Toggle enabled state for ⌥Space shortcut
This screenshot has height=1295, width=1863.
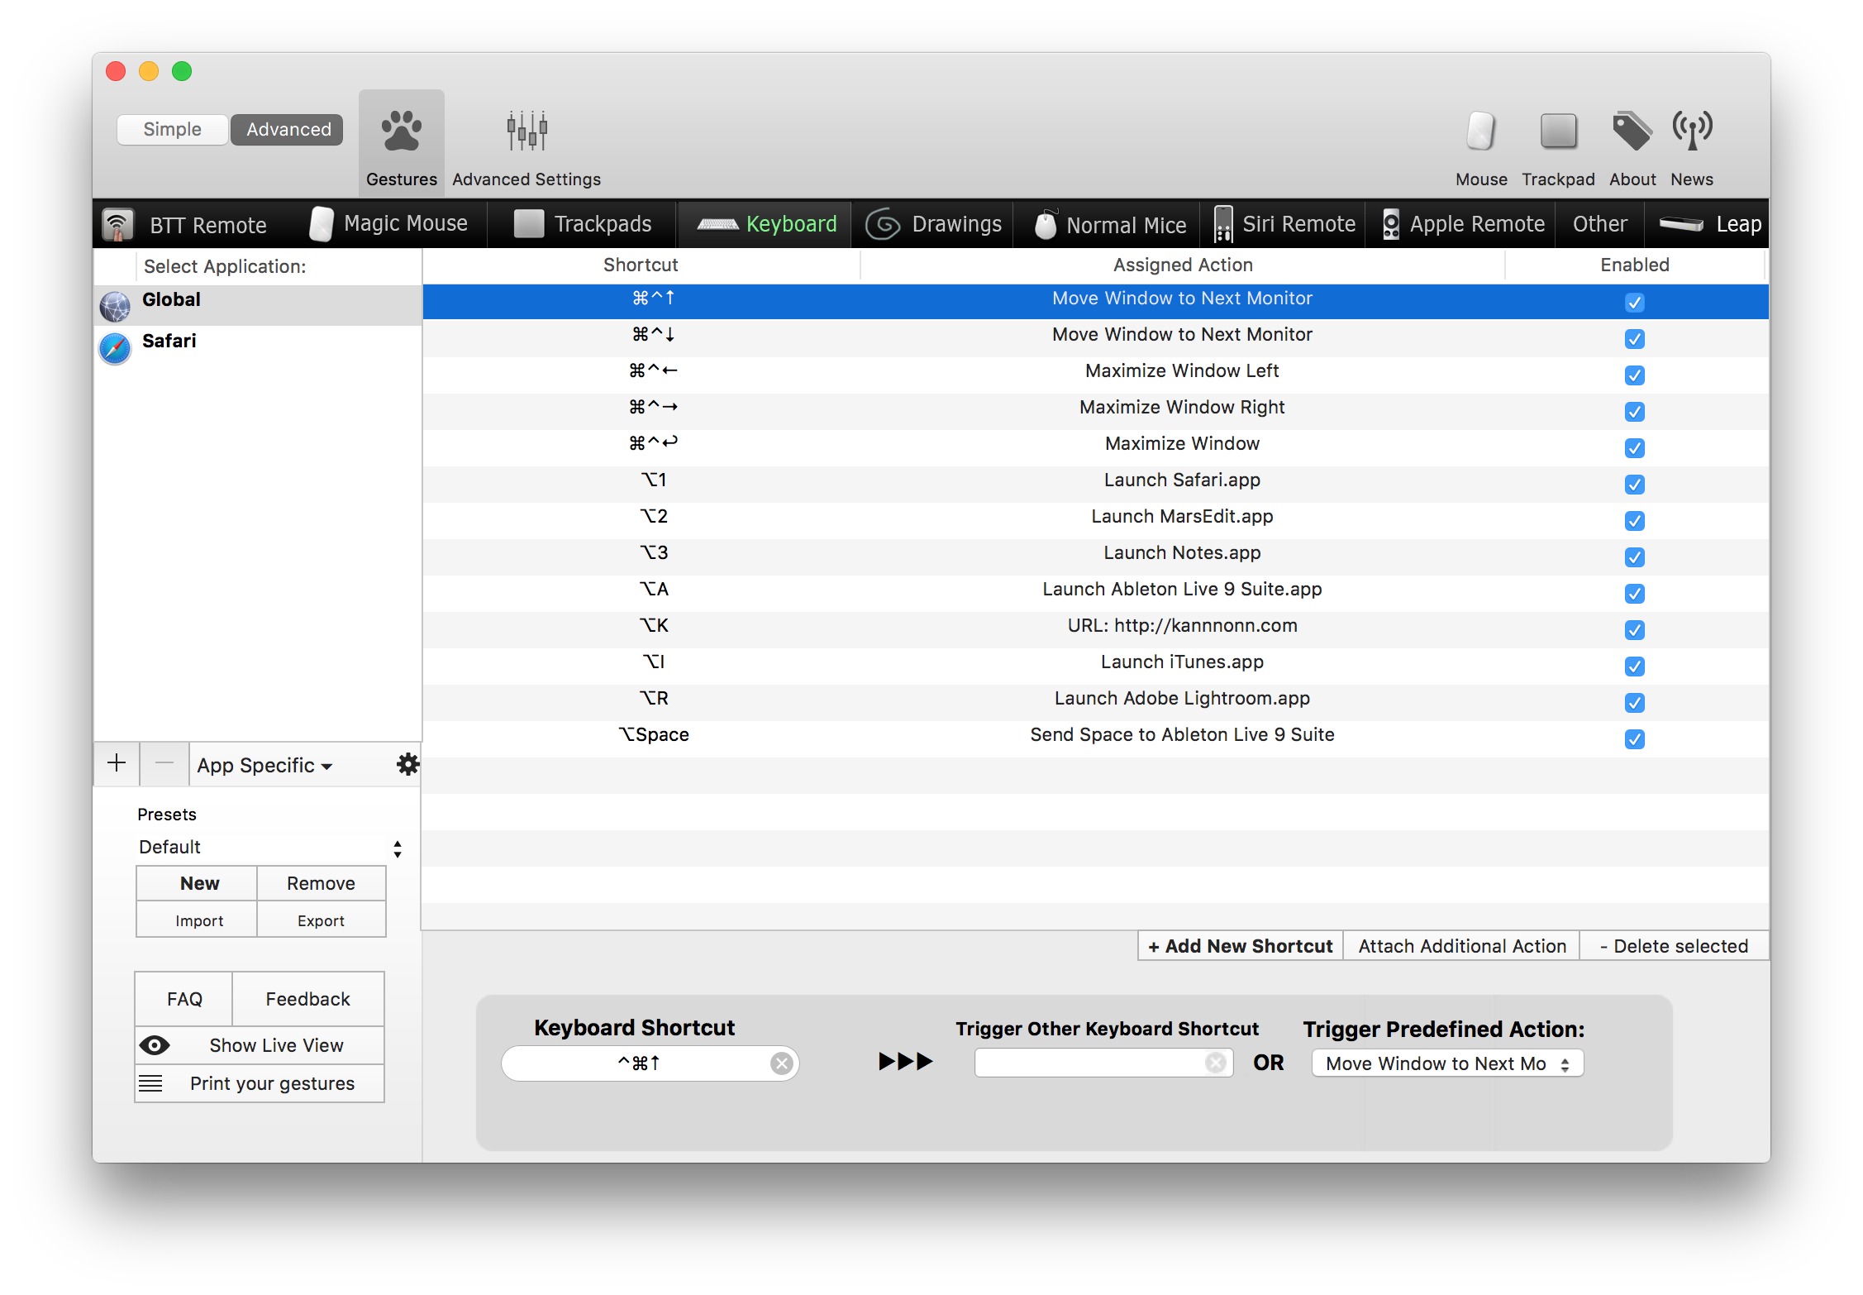pos(1632,737)
